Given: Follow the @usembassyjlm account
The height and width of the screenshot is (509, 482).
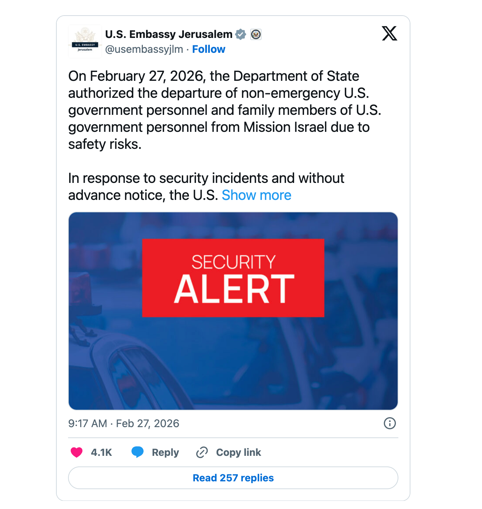Looking at the screenshot, I should (x=208, y=49).
